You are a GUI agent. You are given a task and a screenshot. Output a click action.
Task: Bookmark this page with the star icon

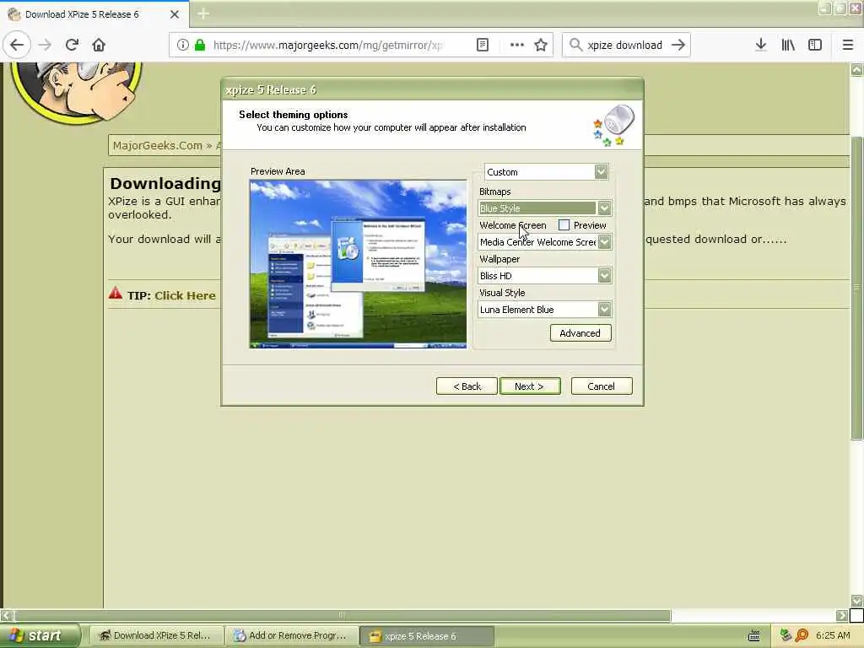(541, 45)
